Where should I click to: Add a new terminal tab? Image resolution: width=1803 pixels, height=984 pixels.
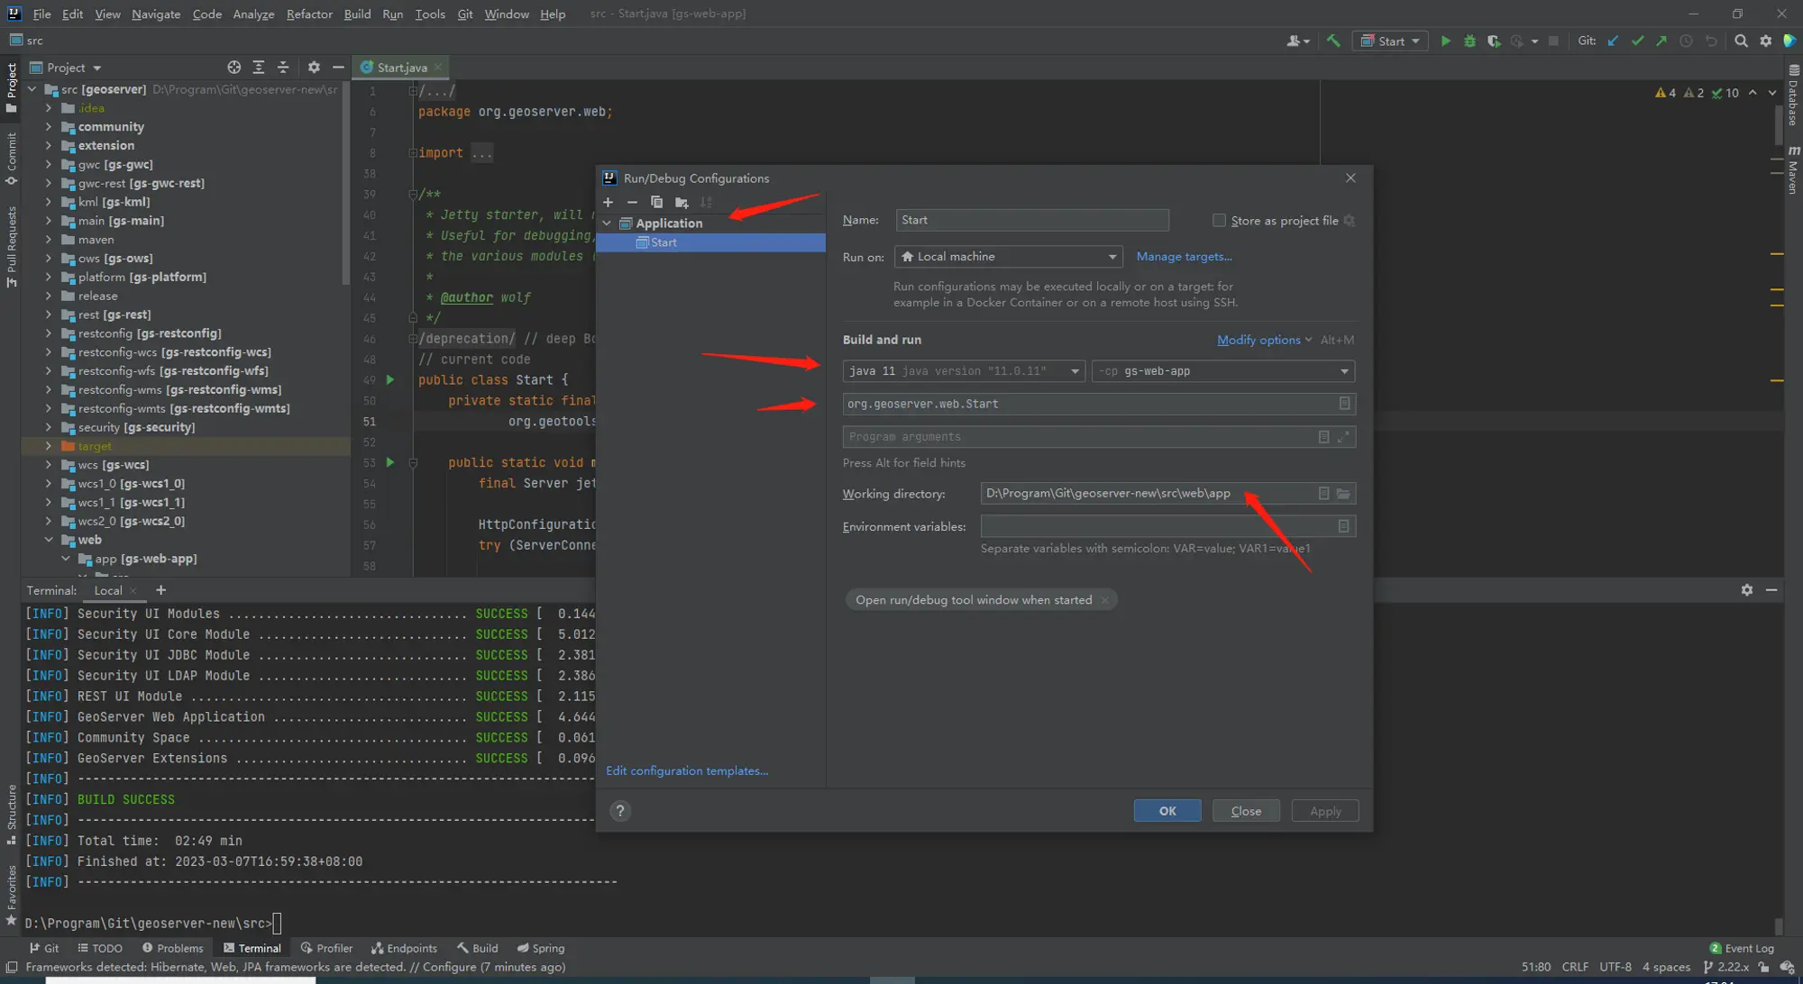[160, 590]
